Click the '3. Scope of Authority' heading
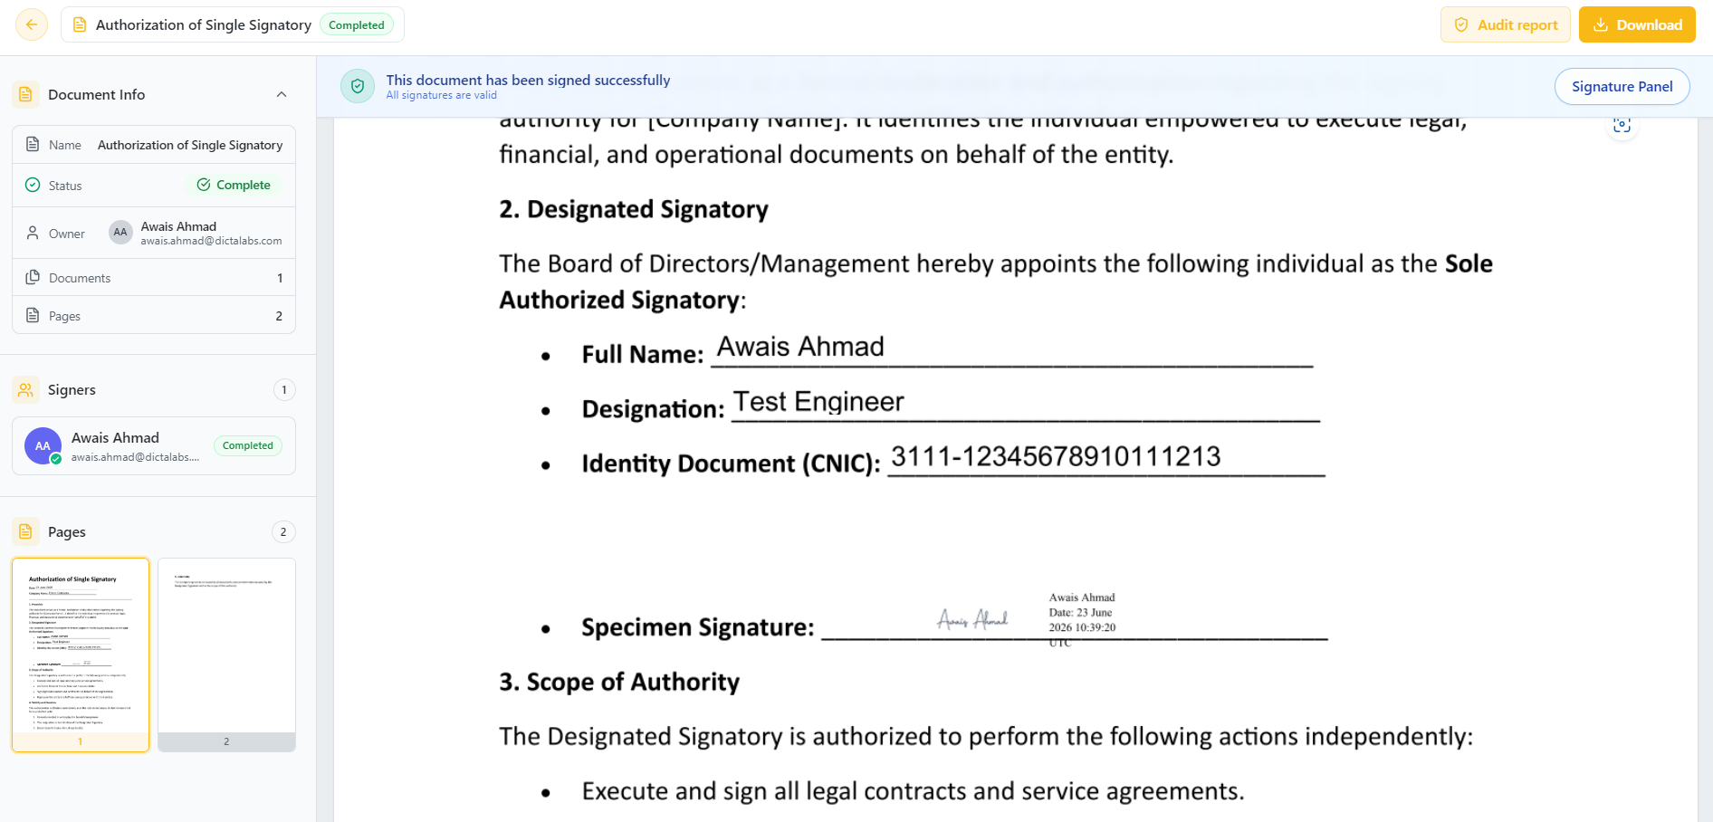The image size is (1713, 822). pyautogui.click(x=619, y=682)
